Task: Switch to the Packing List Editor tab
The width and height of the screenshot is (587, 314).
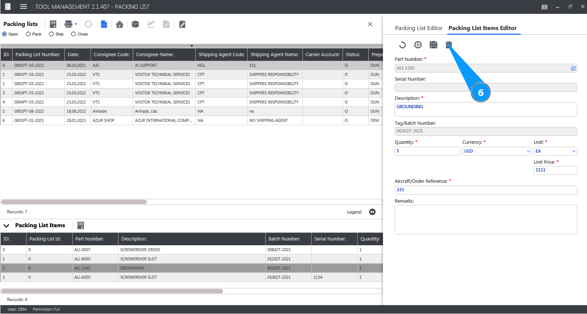Action: pyautogui.click(x=419, y=28)
